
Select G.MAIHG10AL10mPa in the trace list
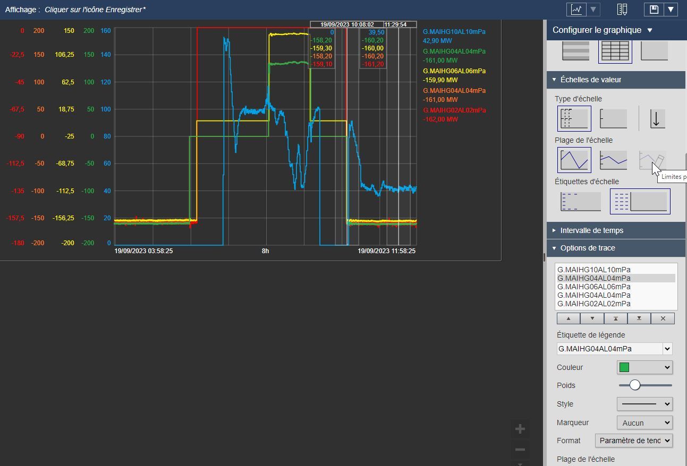[593, 270]
